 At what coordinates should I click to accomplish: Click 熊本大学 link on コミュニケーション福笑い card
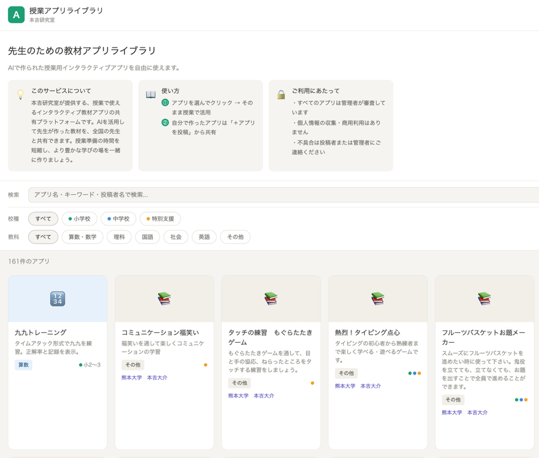click(x=132, y=378)
